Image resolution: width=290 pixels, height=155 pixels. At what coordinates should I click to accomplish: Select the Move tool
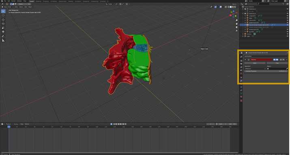point(3,19)
